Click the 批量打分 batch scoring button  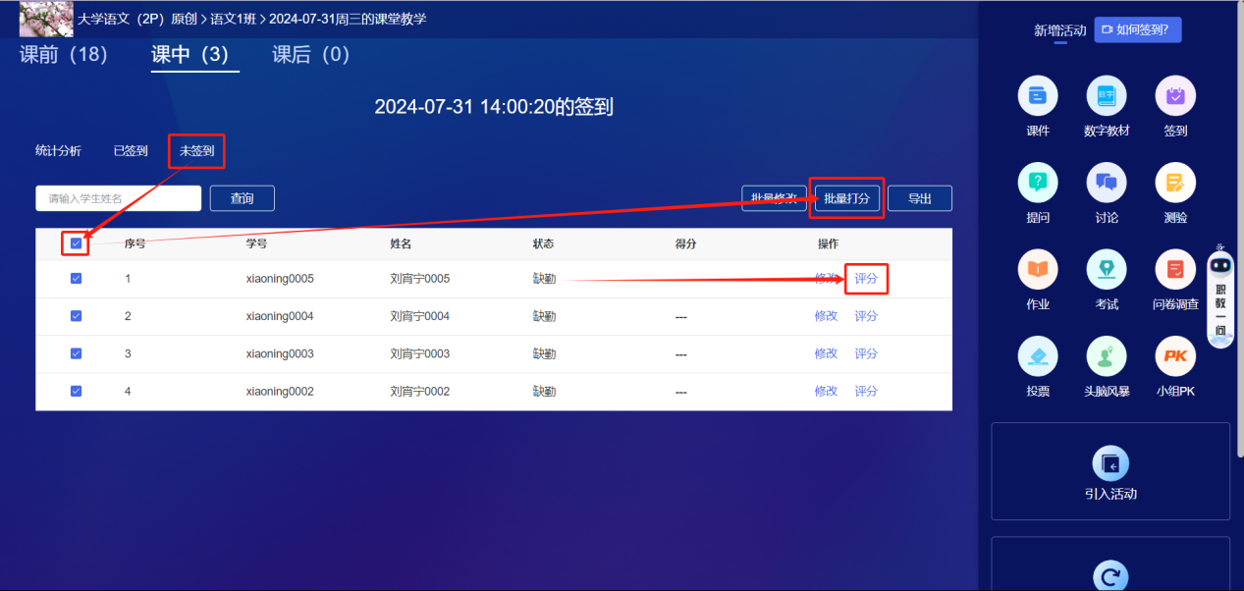846,198
